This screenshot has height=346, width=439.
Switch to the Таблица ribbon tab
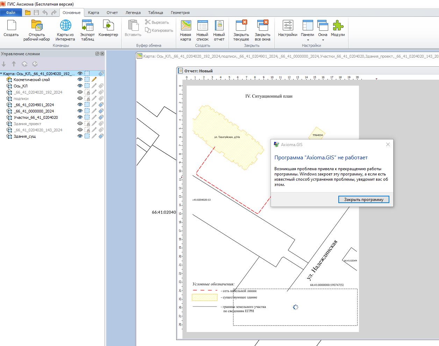click(156, 13)
